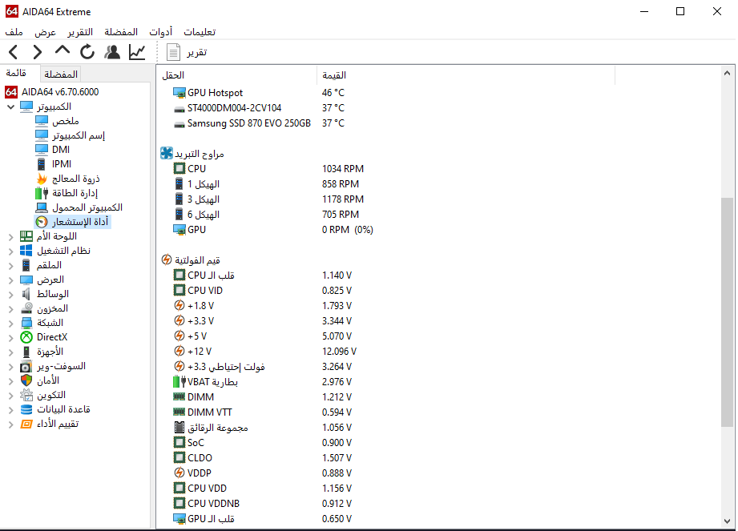Select أداة الإستشعار sensor item
Image resolution: width=738 pixels, height=531 pixels.
tap(73, 222)
